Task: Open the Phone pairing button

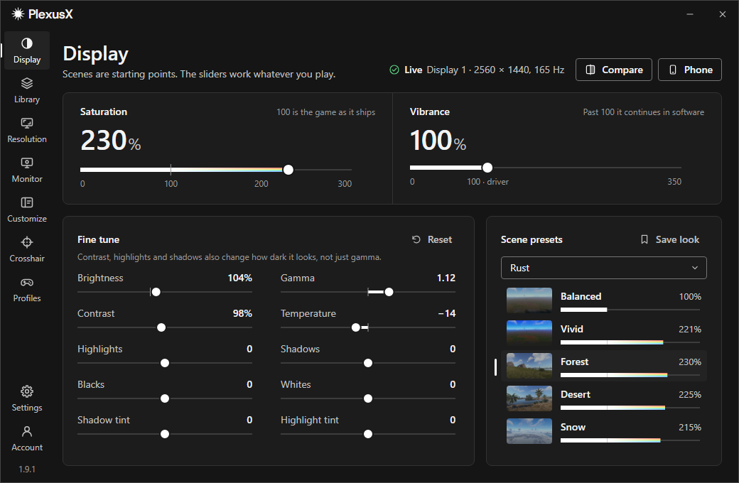Action: tap(689, 70)
